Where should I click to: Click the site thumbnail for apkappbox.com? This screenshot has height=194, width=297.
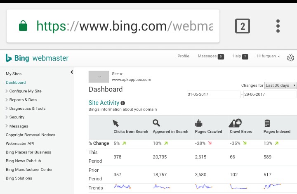pyautogui.click(x=99, y=77)
